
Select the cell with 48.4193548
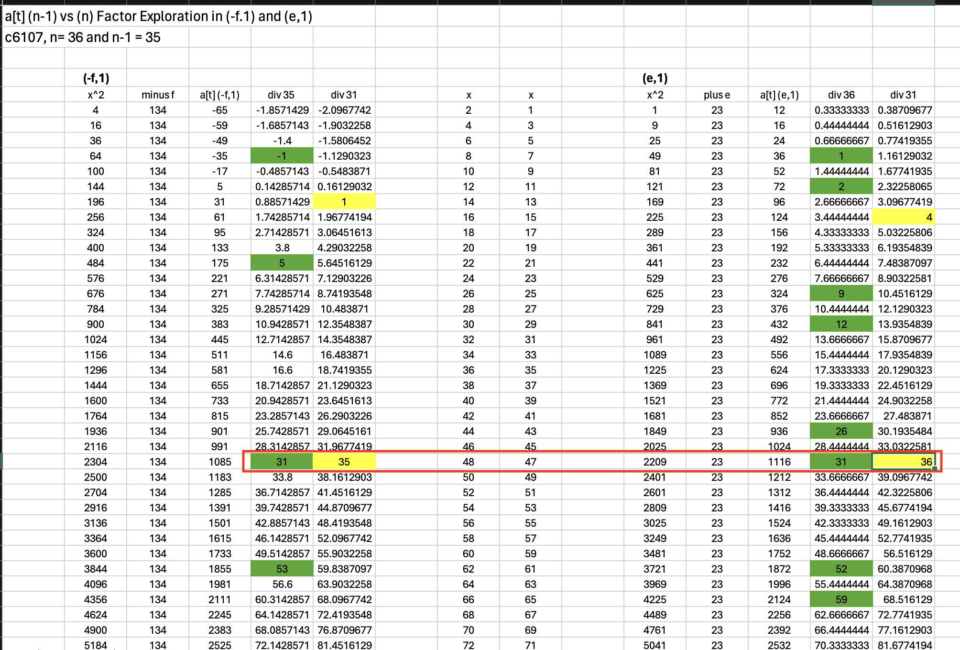[344, 523]
